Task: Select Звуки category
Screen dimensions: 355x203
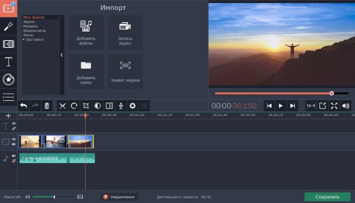Action: coord(29,22)
